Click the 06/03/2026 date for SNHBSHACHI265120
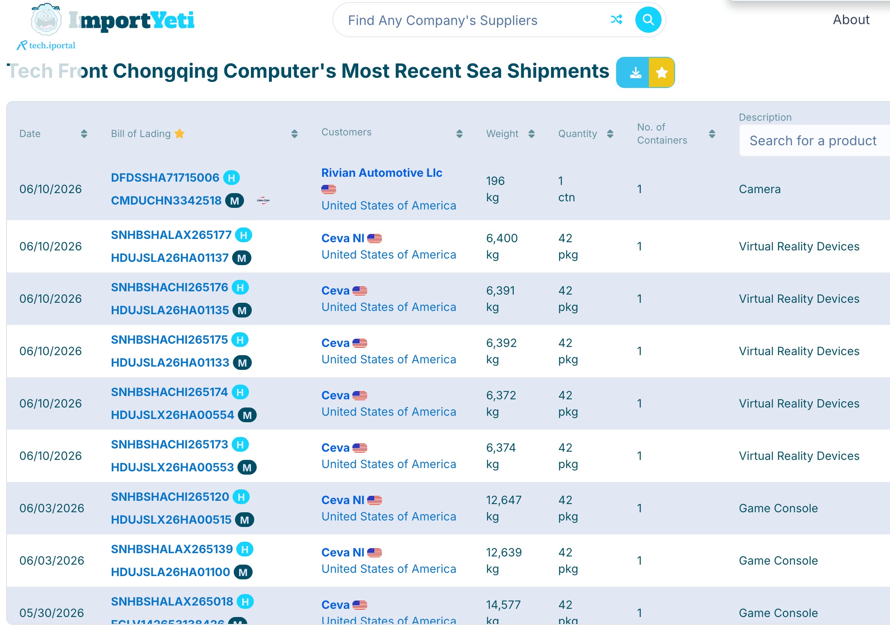The width and height of the screenshot is (890, 635). tap(52, 508)
